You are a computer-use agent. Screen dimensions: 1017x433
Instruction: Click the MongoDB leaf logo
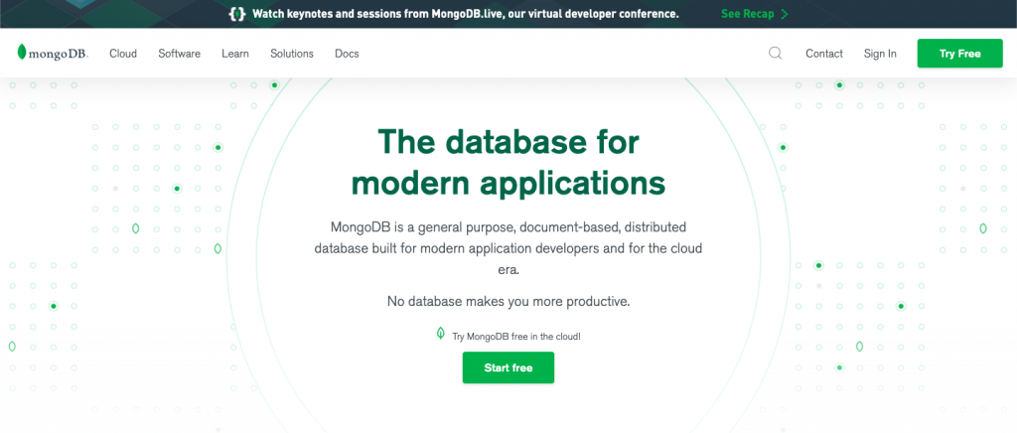53,54
